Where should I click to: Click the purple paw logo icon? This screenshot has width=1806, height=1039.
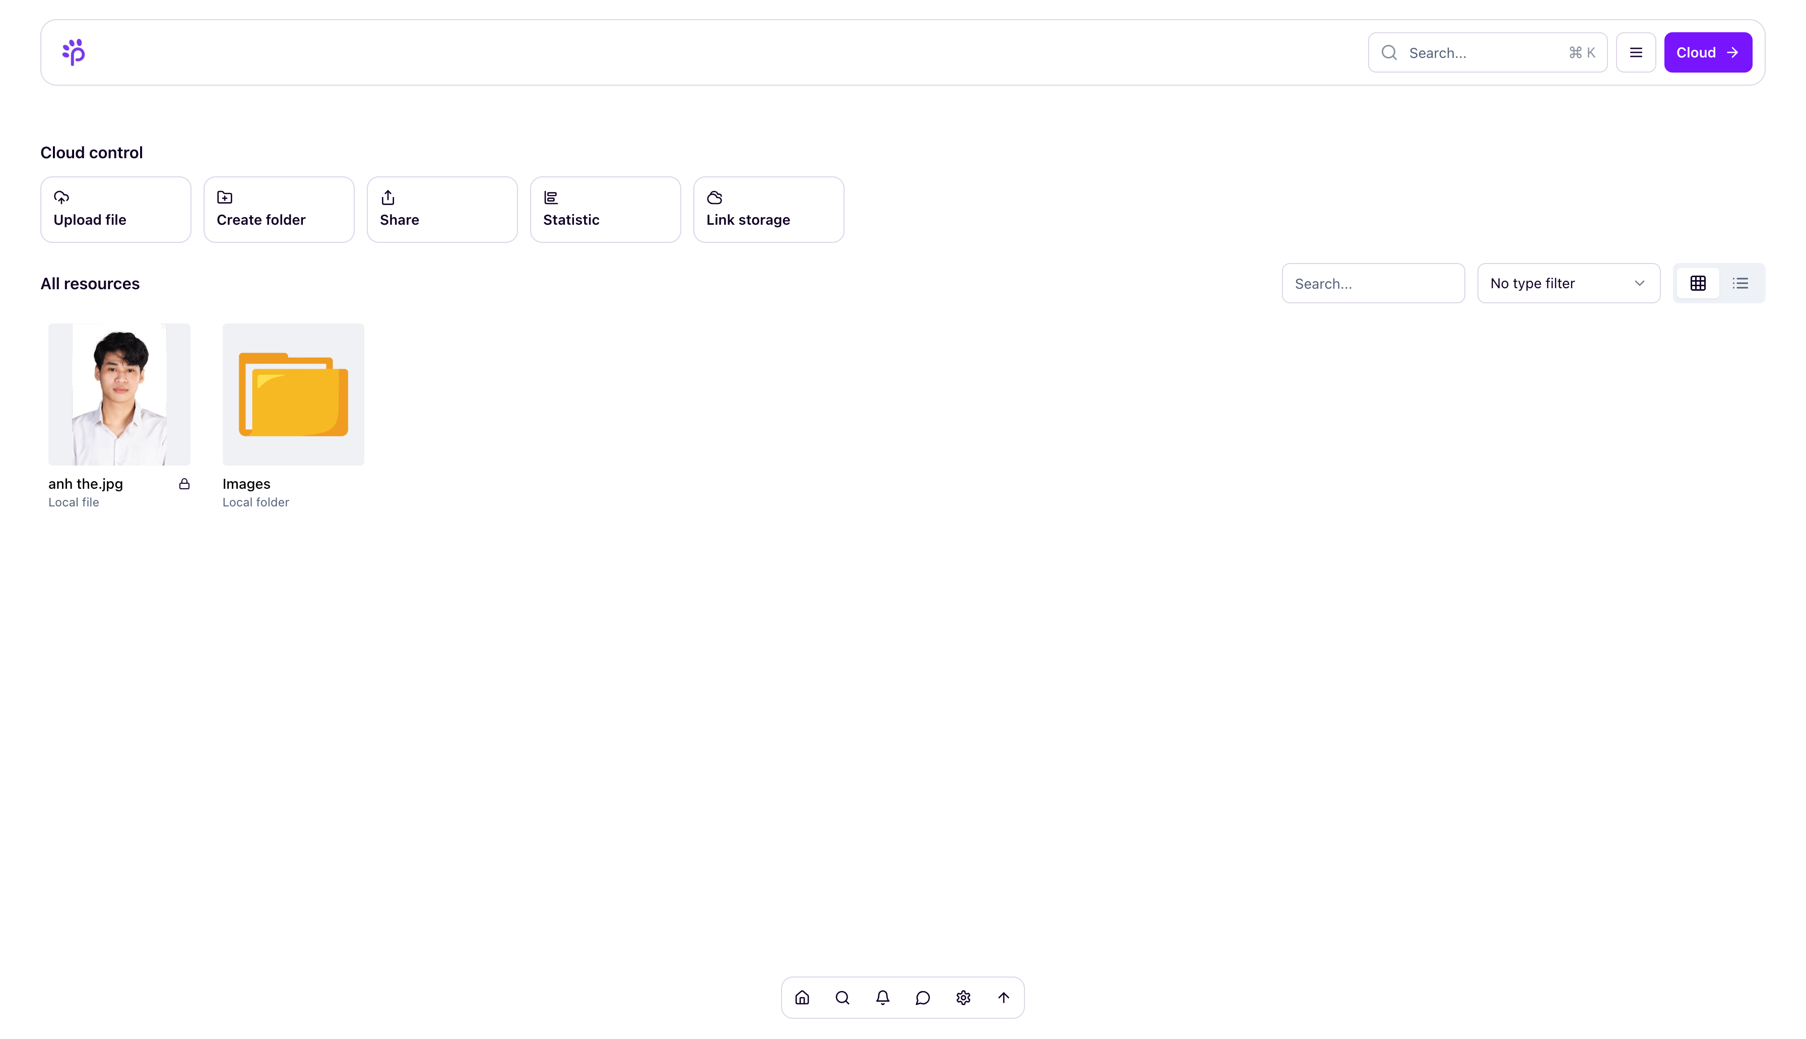click(x=74, y=52)
